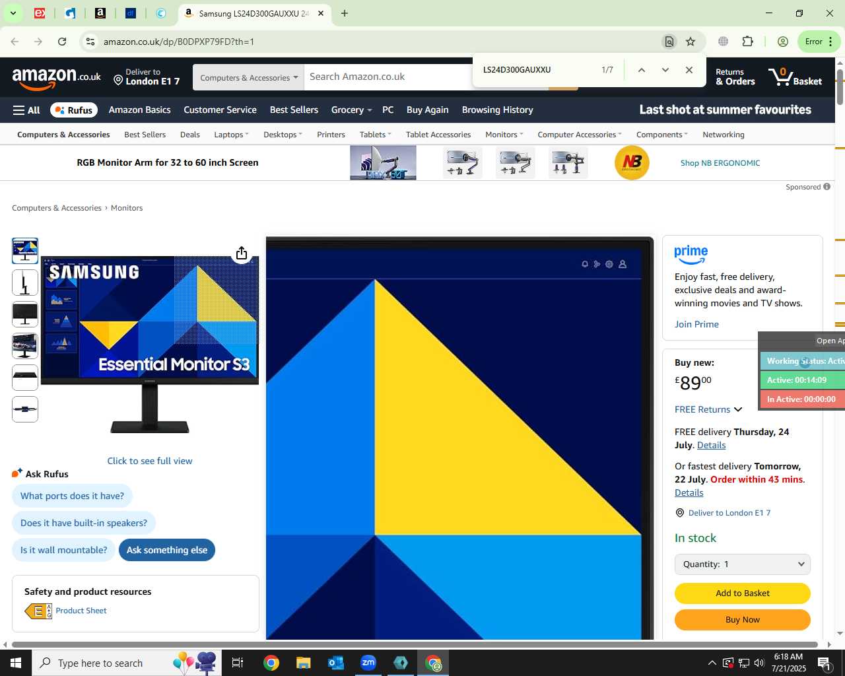Image resolution: width=845 pixels, height=676 pixels.
Task: Select the second side-view thumbnail
Action: click(x=25, y=283)
